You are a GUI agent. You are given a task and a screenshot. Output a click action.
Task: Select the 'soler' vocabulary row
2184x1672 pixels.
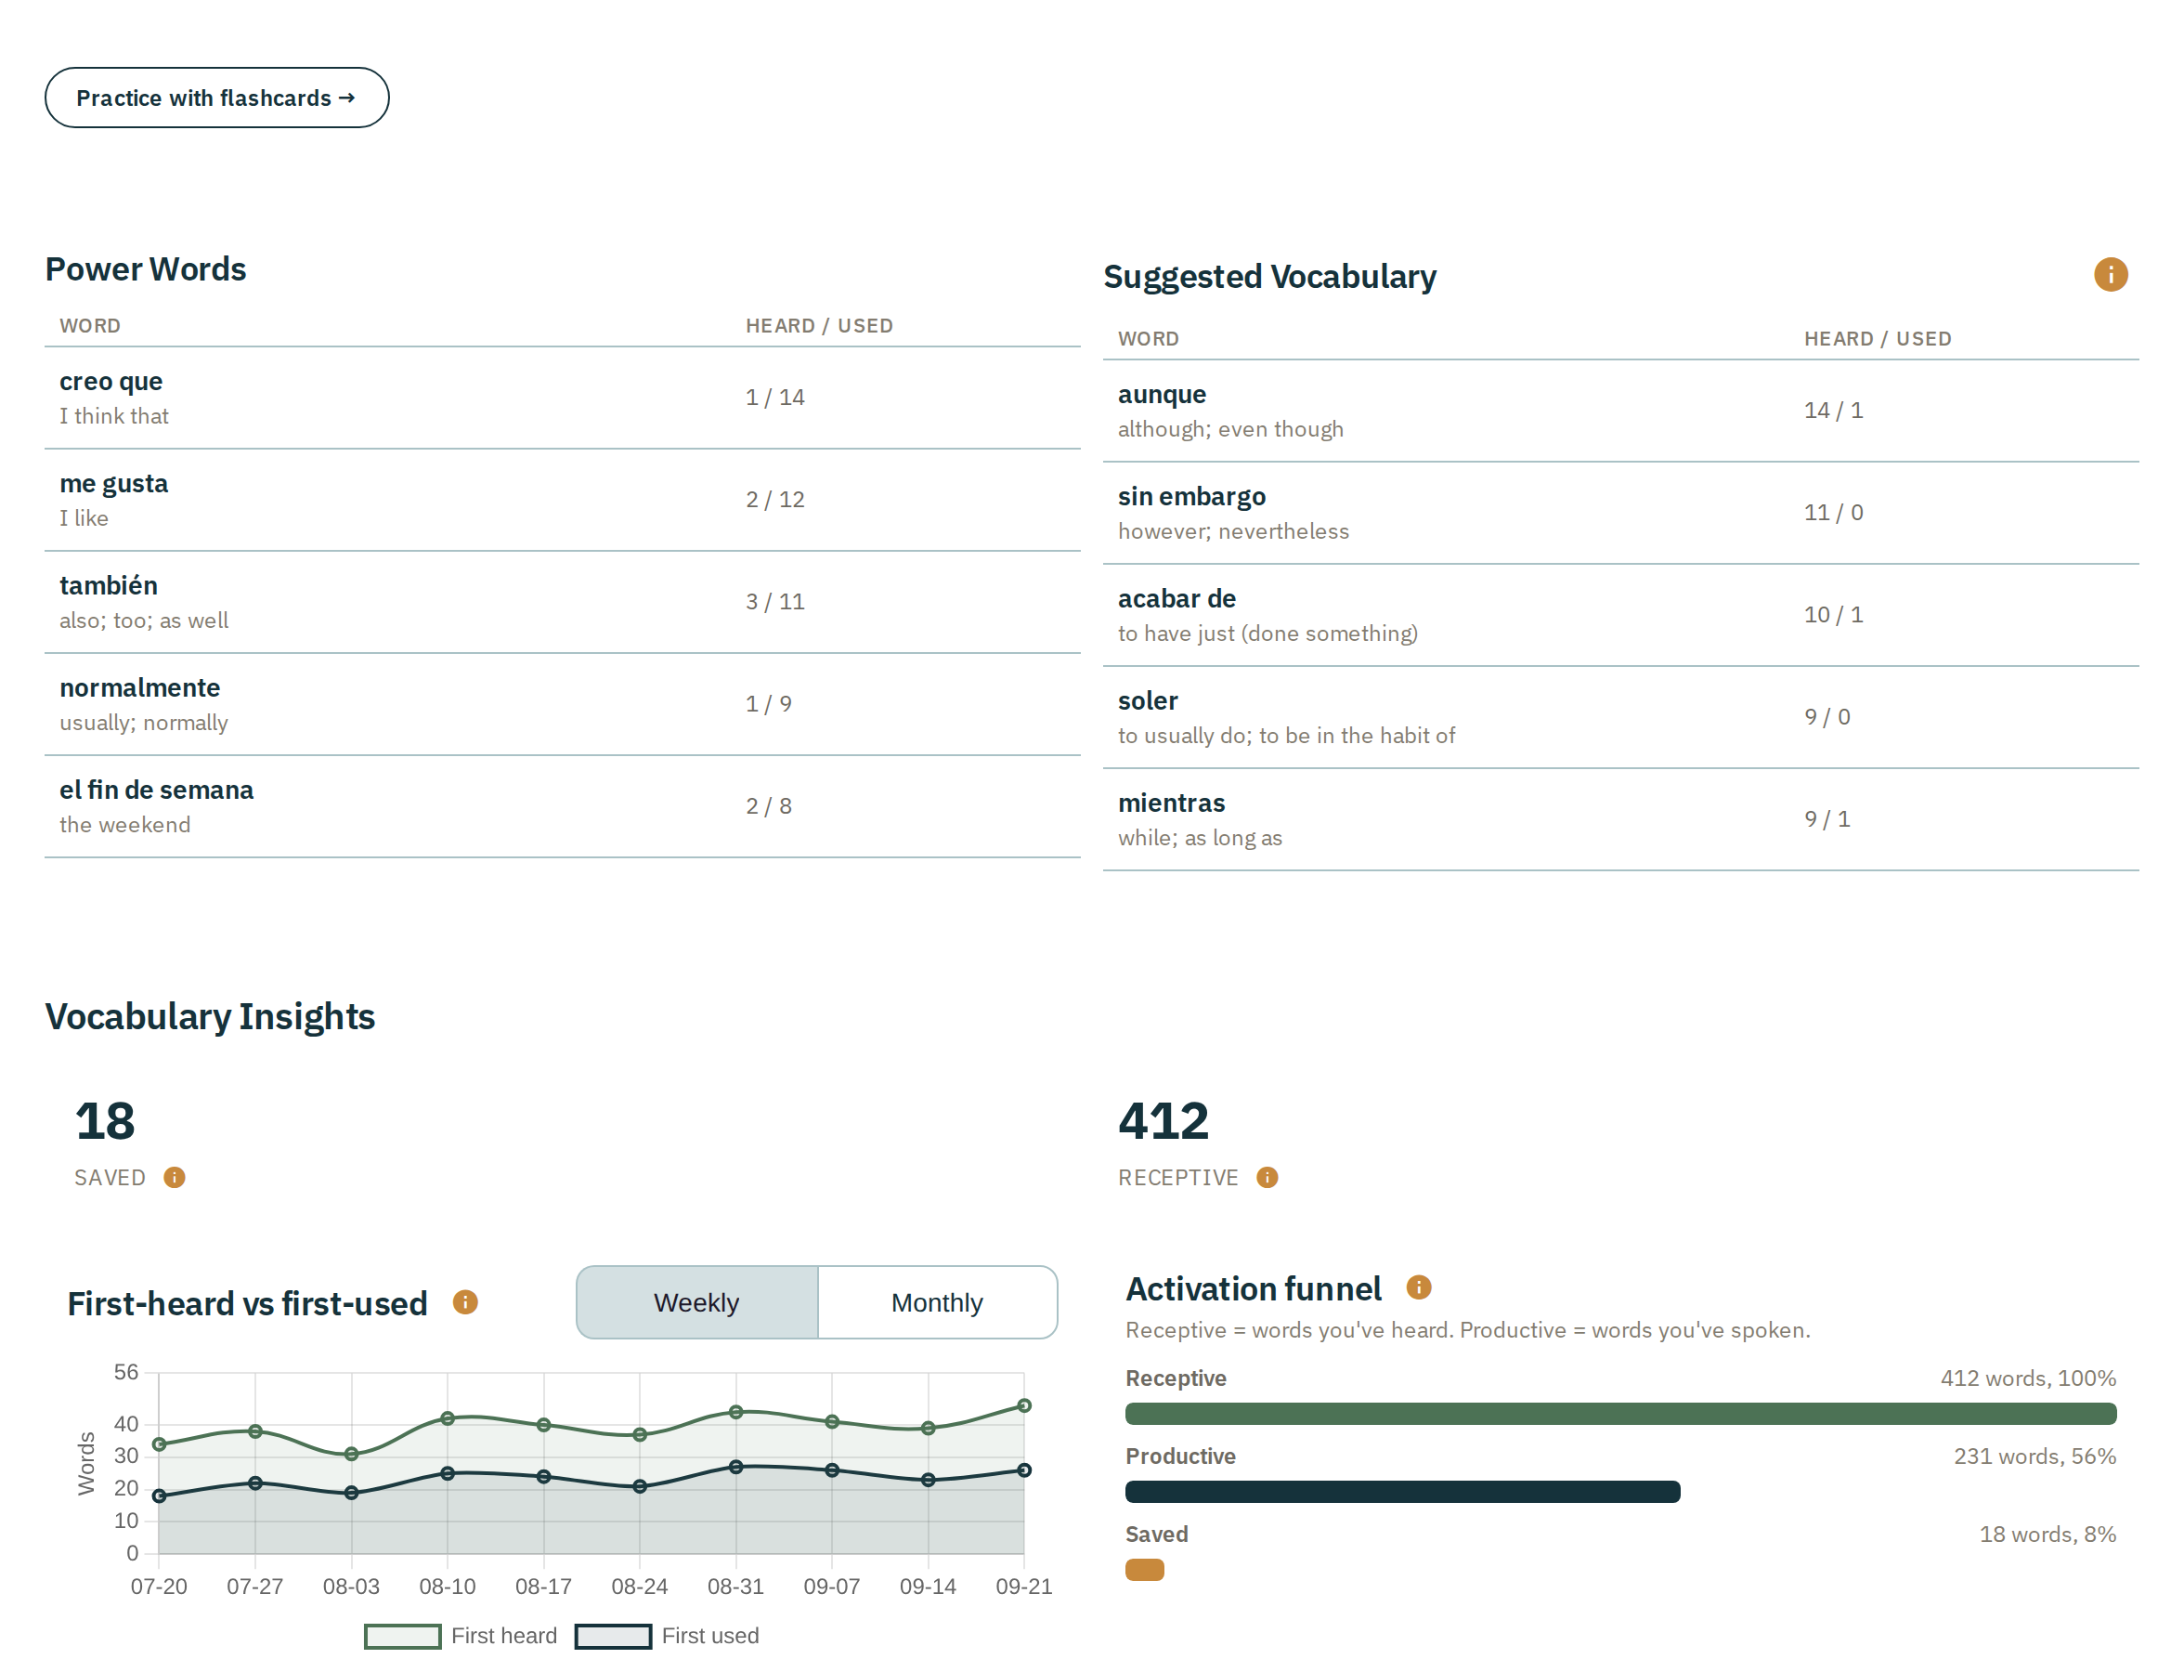1619,717
